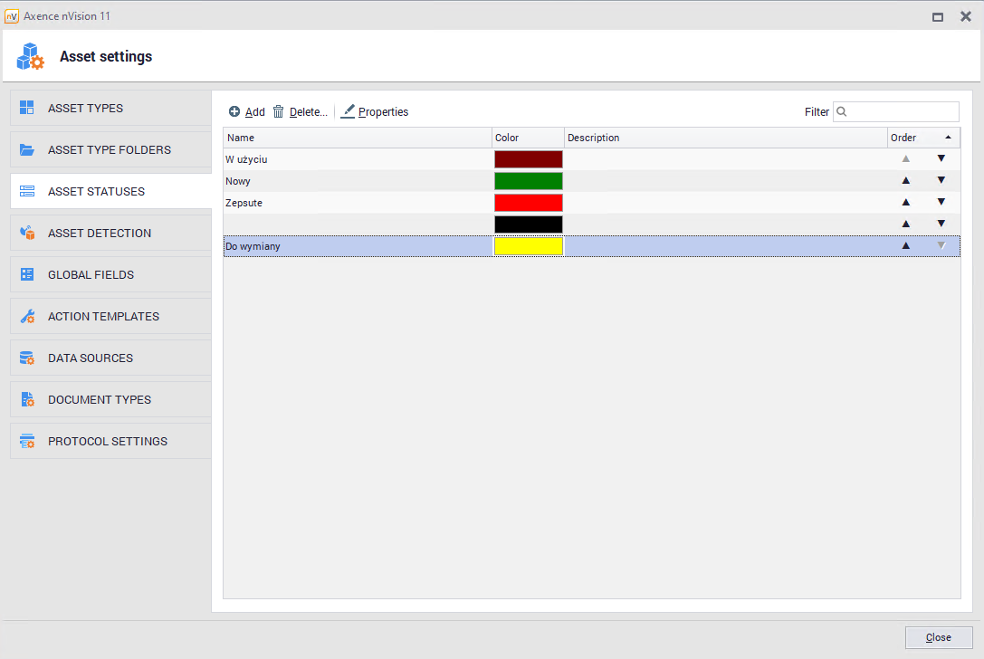Open Asset Types section icon
Screen dimensions: 984x659
(27, 108)
